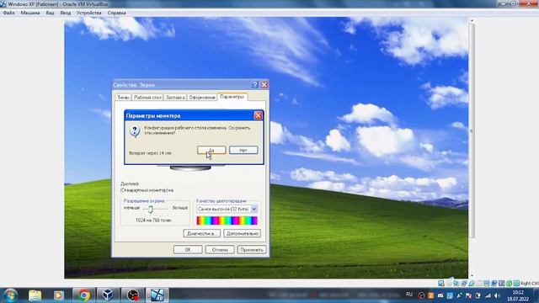This screenshot has width=539, height=303.
Task: Click the audio indicator in VirtualBox status bar
Action: click(456, 284)
